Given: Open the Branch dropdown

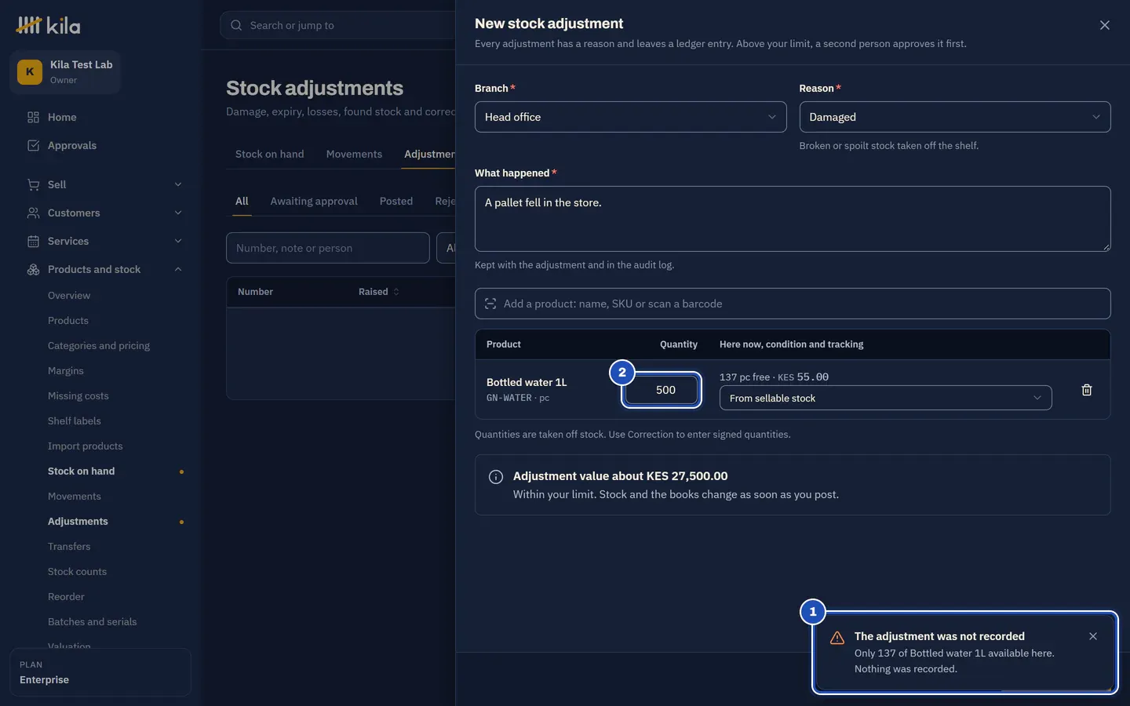Looking at the screenshot, I should [630, 117].
